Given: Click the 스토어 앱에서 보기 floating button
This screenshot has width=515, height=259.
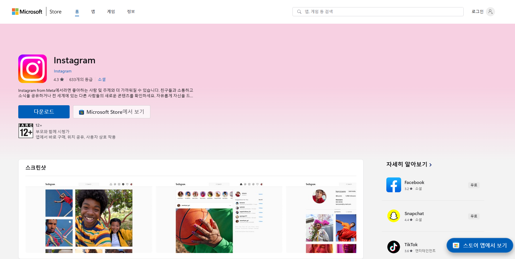Looking at the screenshot, I should 480,245.
